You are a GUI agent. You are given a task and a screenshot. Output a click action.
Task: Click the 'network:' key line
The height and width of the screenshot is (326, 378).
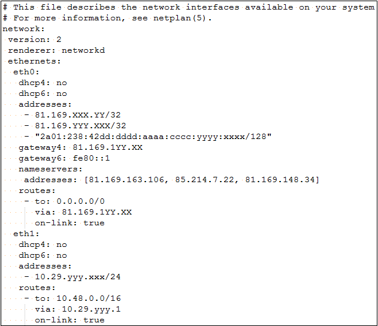click(x=23, y=29)
